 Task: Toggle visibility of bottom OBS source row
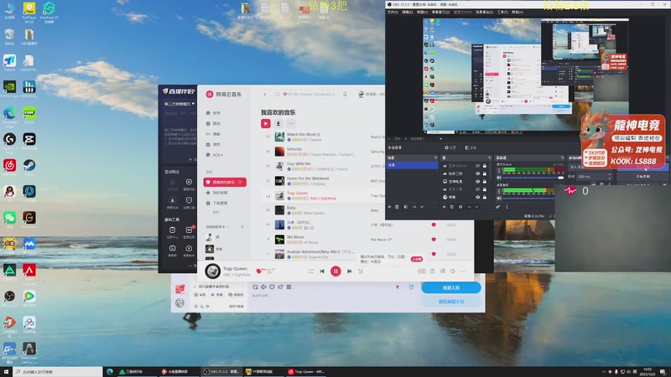(477, 197)
